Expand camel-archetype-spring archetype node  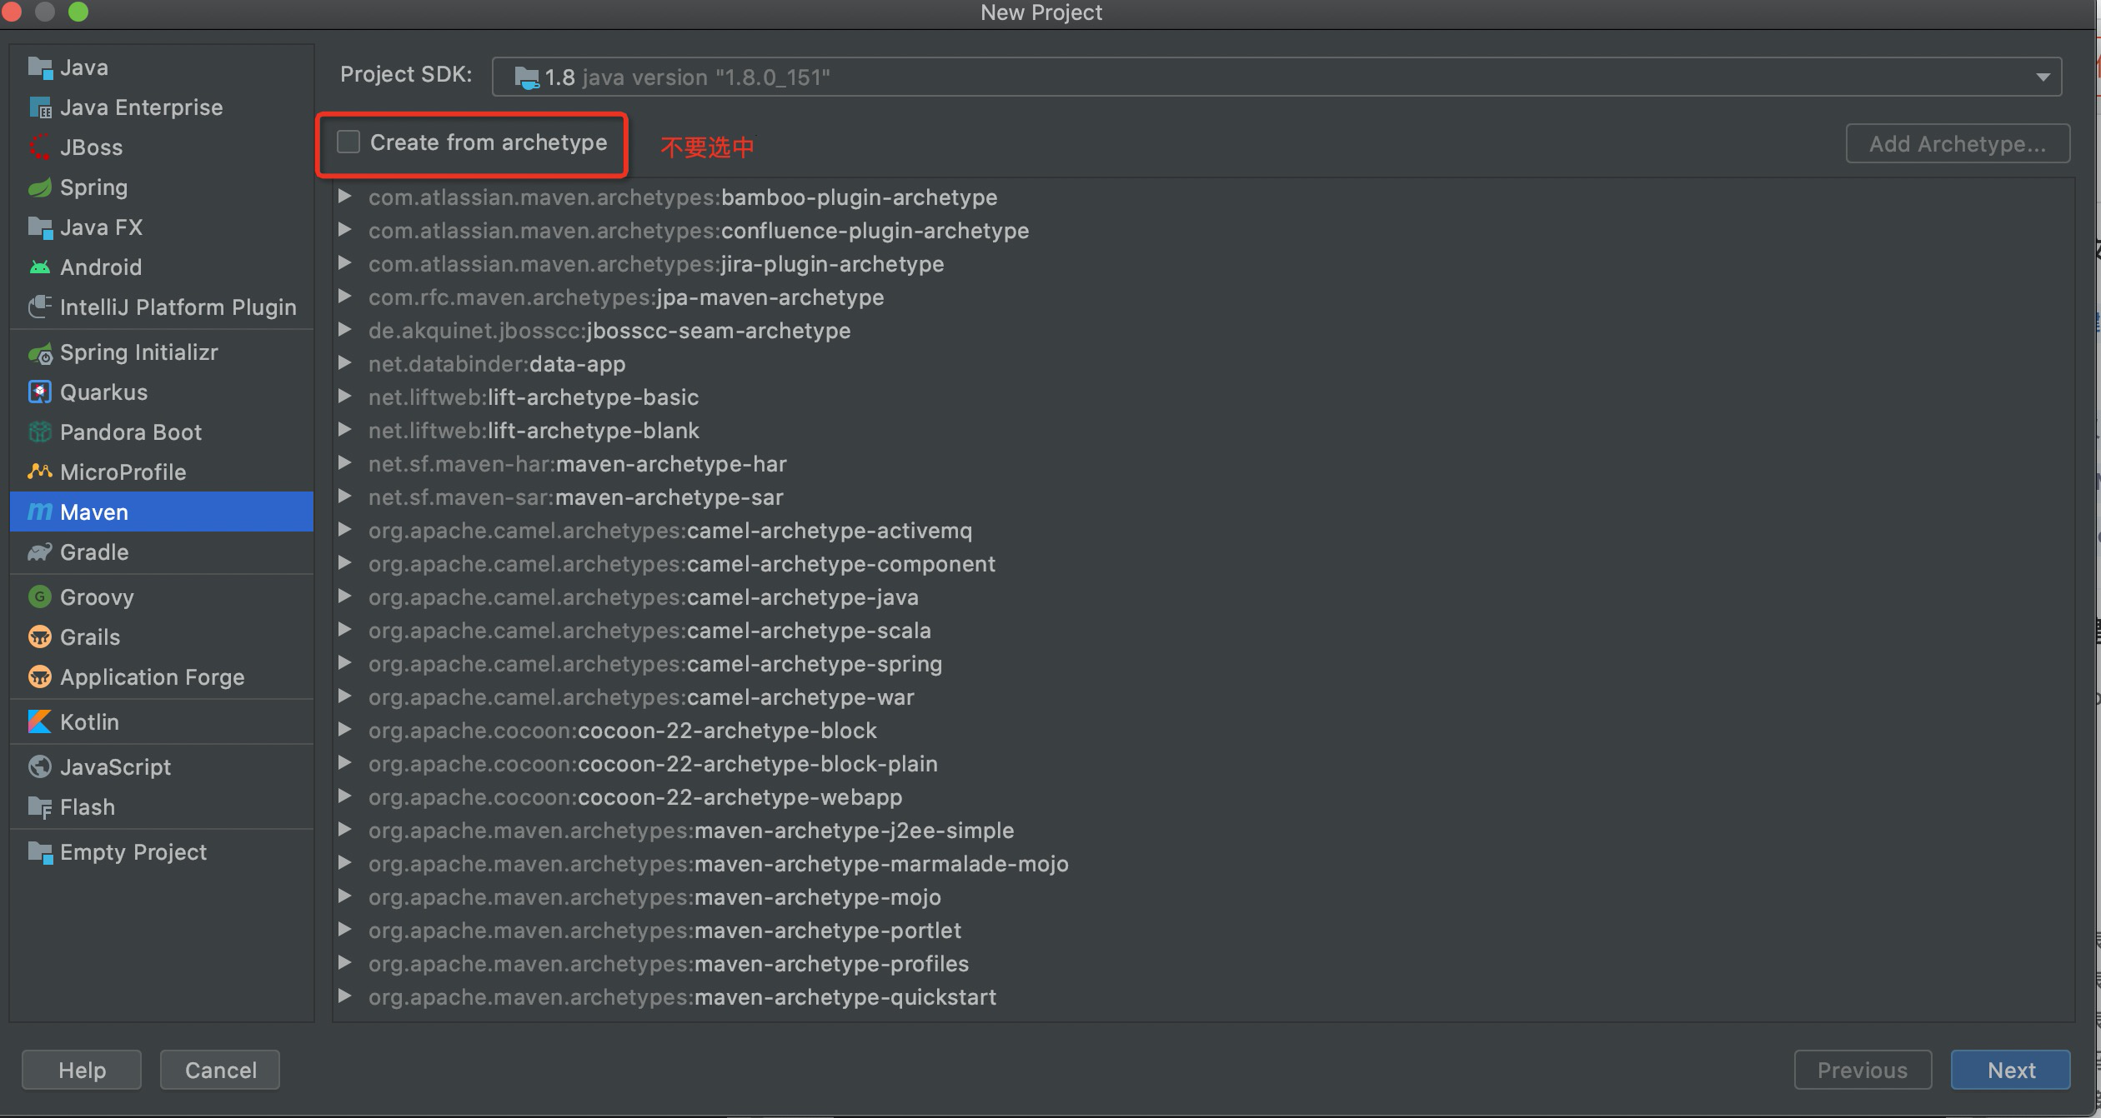(344, 663)
